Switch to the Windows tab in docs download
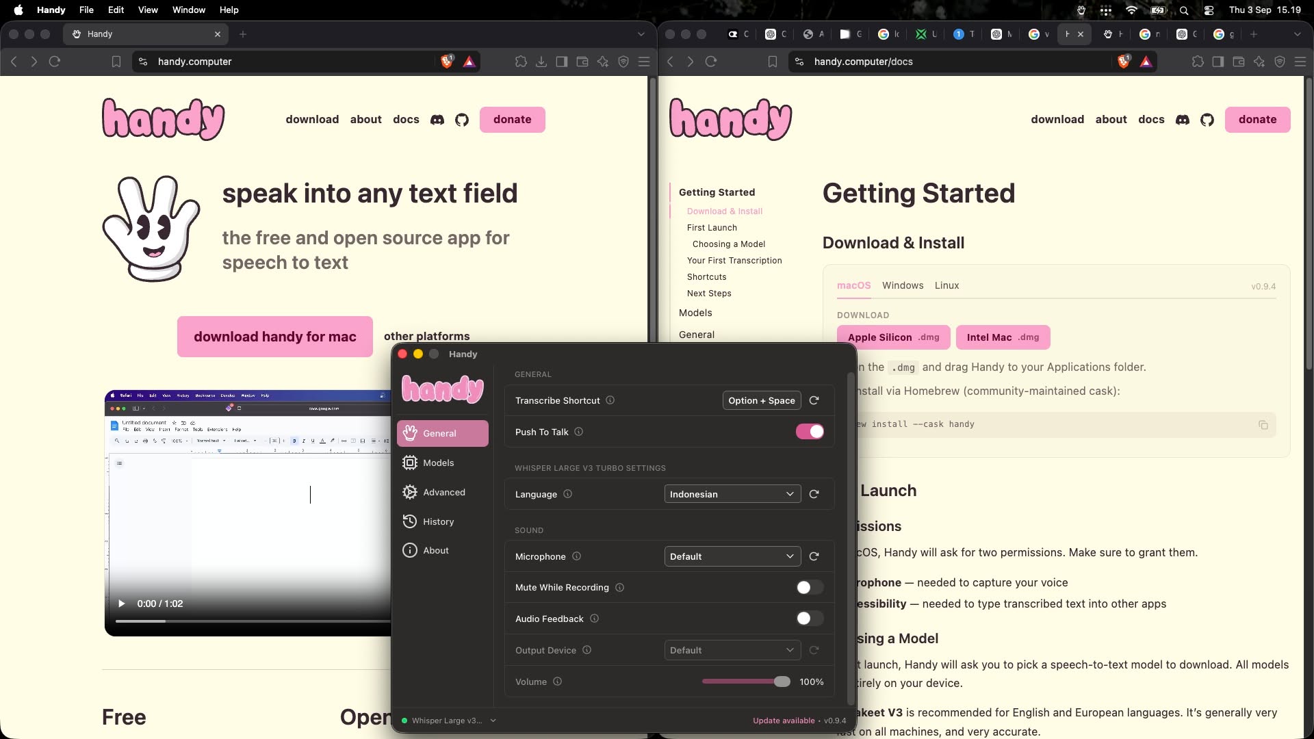 [903, 285]
